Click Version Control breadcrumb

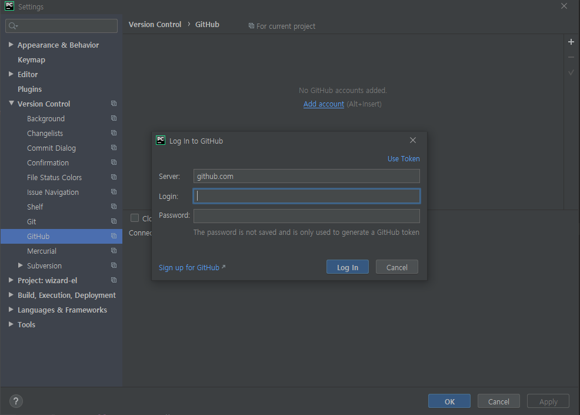click(155, 25)
